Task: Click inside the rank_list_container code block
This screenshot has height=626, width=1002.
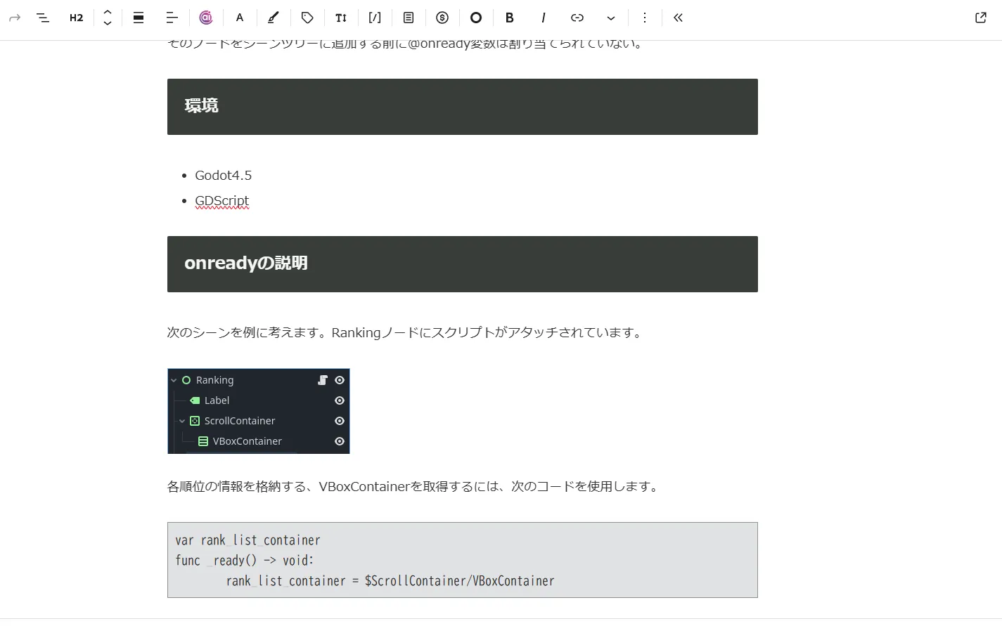Action: [463, 560]
